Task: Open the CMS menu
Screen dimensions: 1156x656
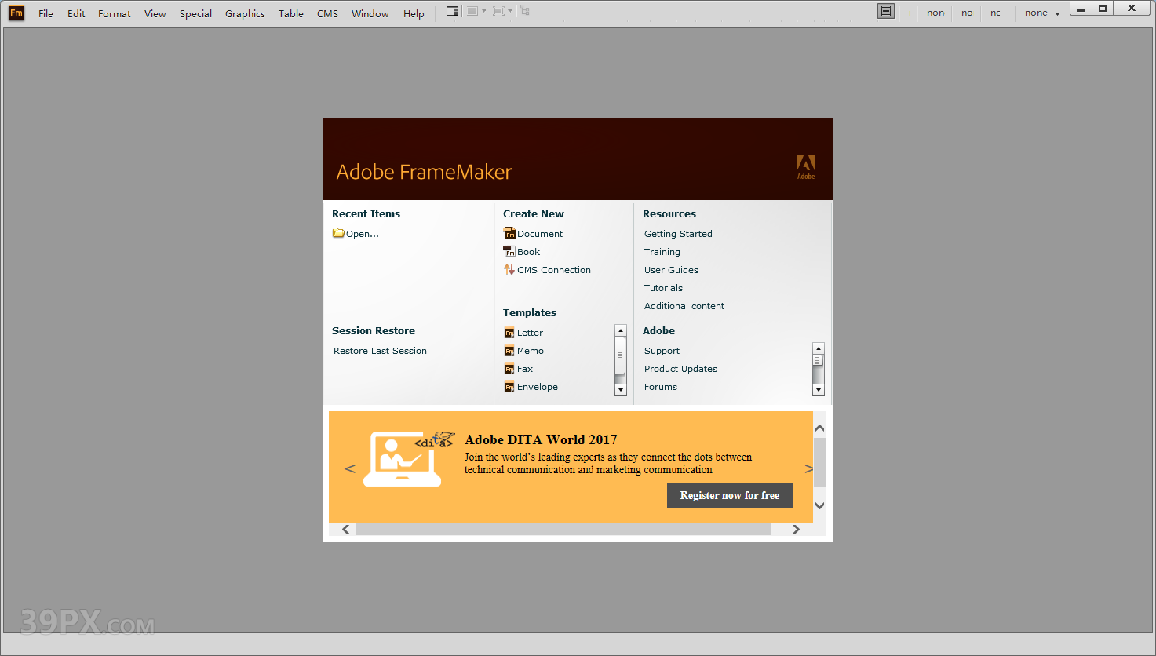Action: [327, 13]
